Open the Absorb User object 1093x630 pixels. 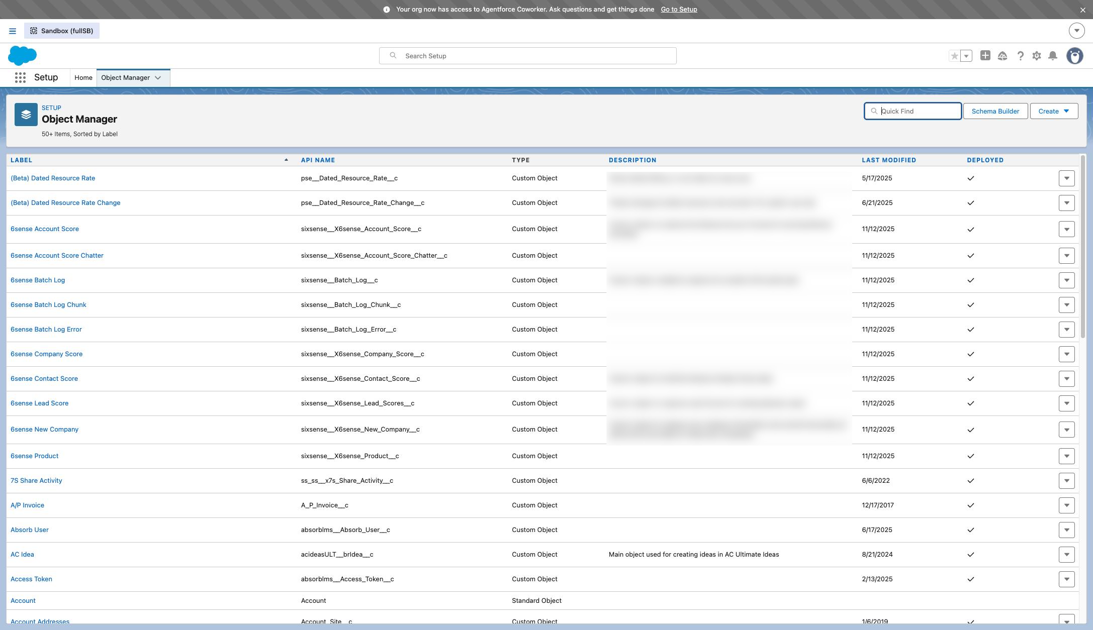point(30,530)
